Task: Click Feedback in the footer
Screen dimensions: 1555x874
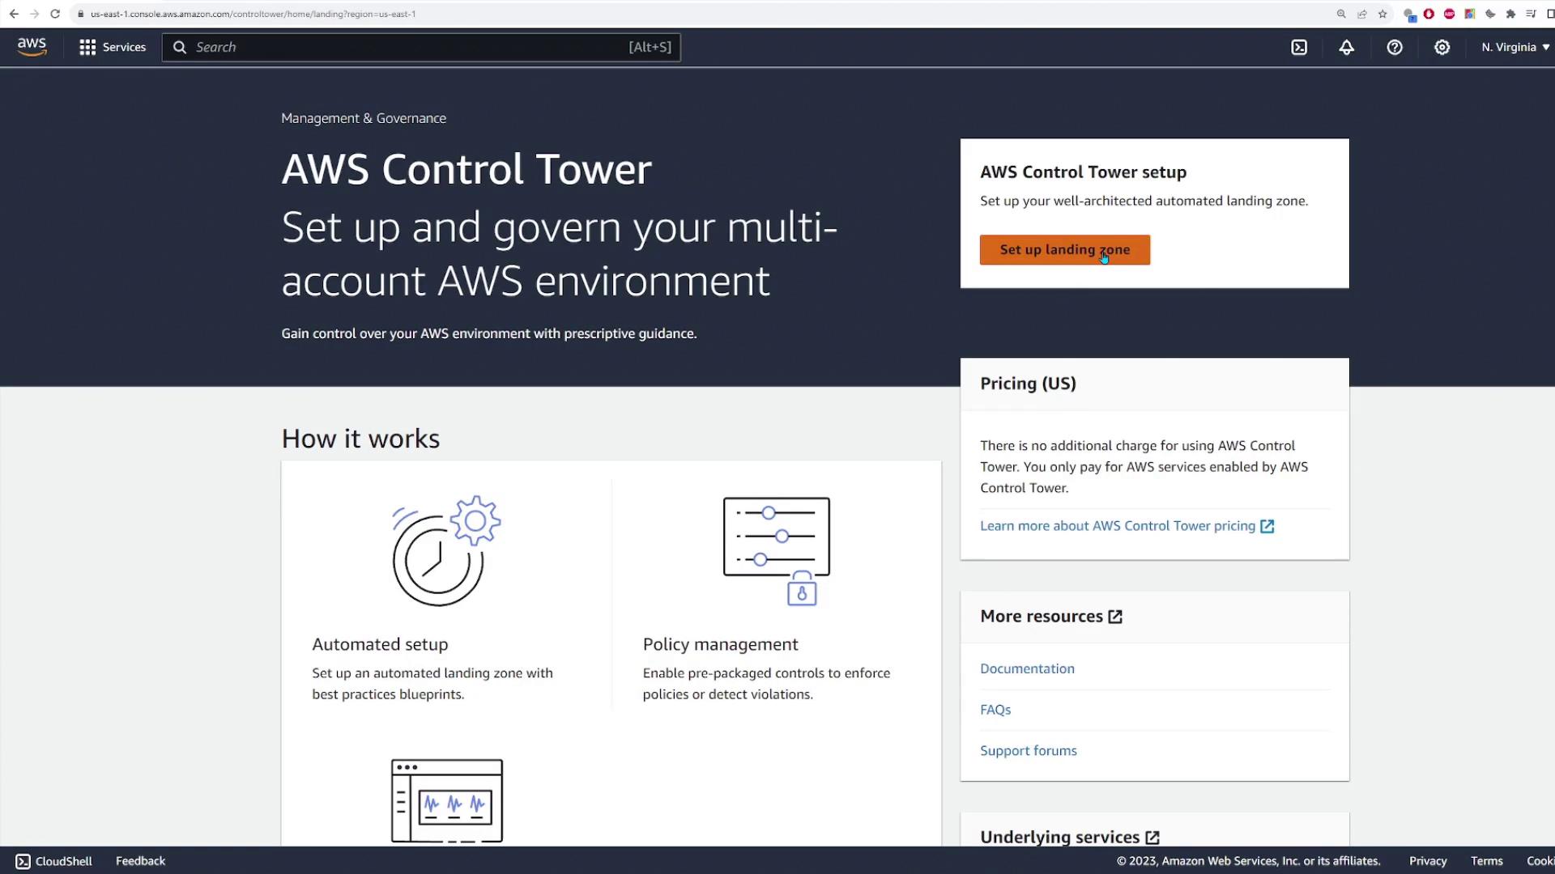Action: (x=140, y=861)
